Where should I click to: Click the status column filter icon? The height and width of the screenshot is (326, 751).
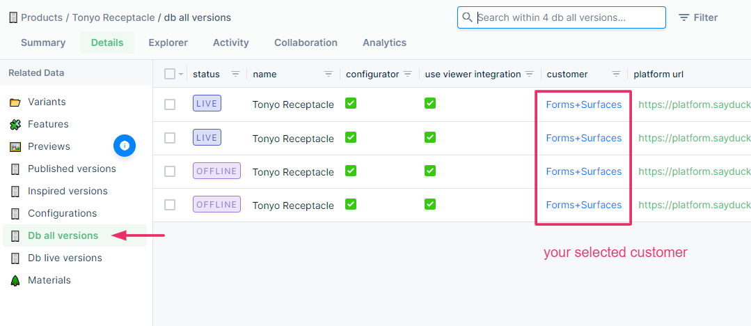click(235, 74)
